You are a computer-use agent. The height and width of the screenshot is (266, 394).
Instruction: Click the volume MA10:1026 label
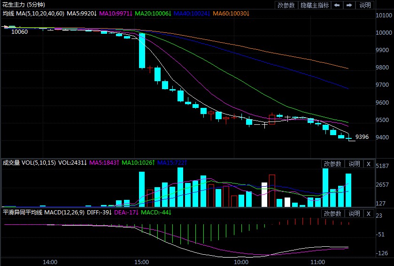click(139, 163)
